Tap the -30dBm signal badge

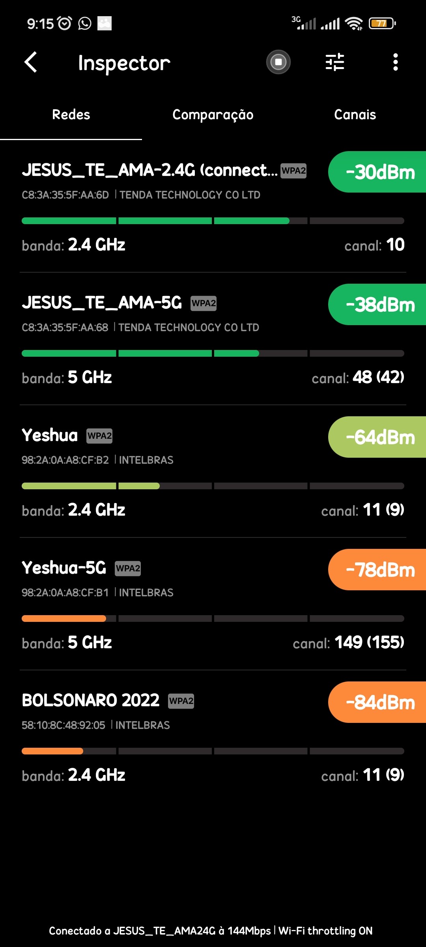click(377, 172)
